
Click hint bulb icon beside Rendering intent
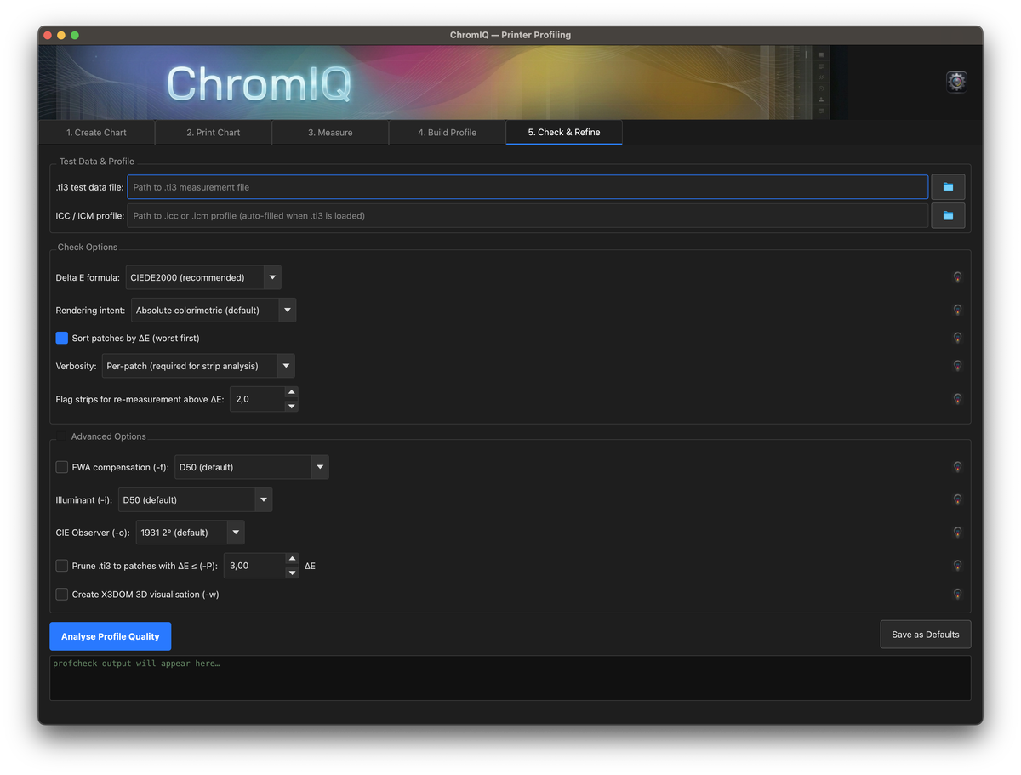click(x=957, y=310)
